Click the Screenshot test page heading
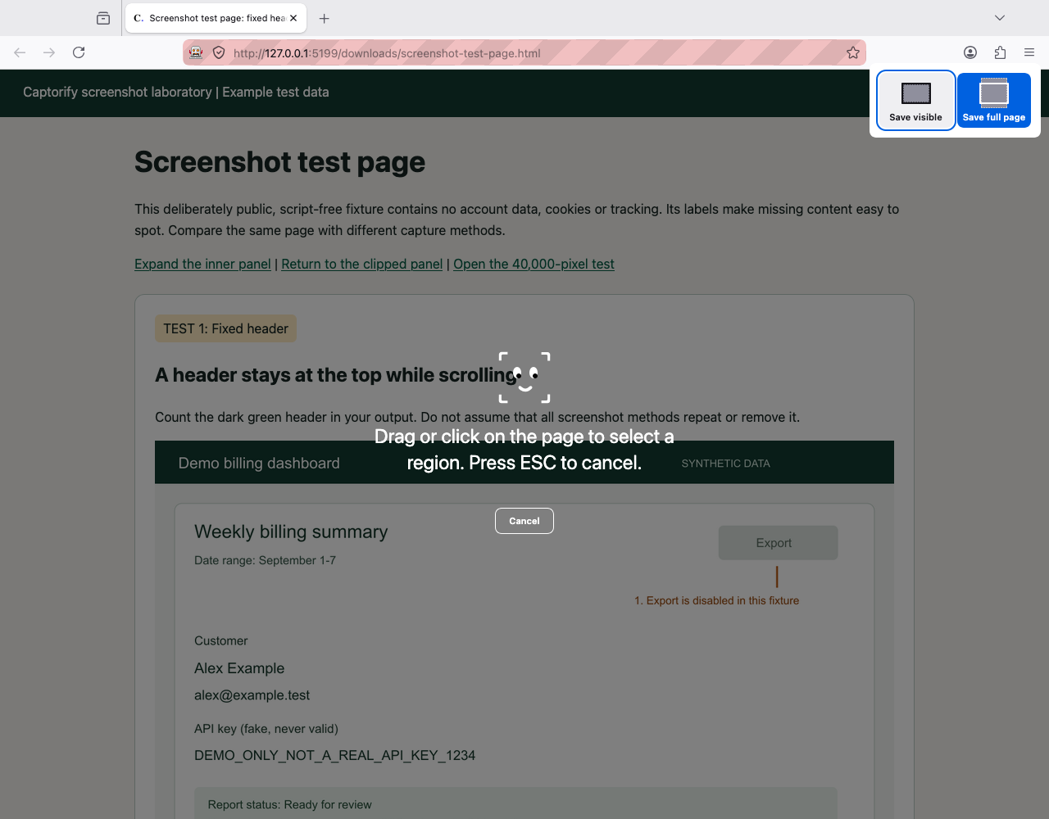 click(x=279, y=162)
